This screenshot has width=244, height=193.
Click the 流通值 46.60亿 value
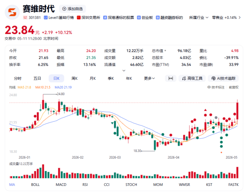(137, 64)
